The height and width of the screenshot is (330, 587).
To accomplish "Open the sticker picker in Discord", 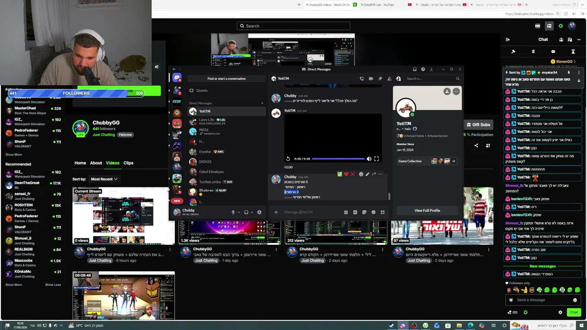I will coord(364,212).
